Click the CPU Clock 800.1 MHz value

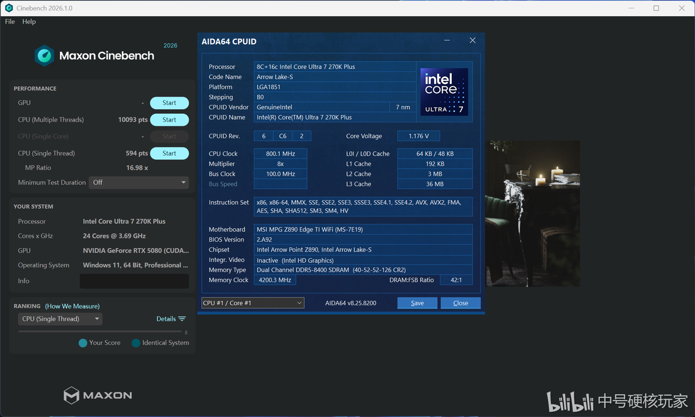[x=280, y=154]
